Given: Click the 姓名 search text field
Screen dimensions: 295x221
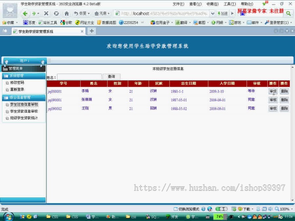Looking at the screenshot, I should pyautogui.click(x=79, y=77).
